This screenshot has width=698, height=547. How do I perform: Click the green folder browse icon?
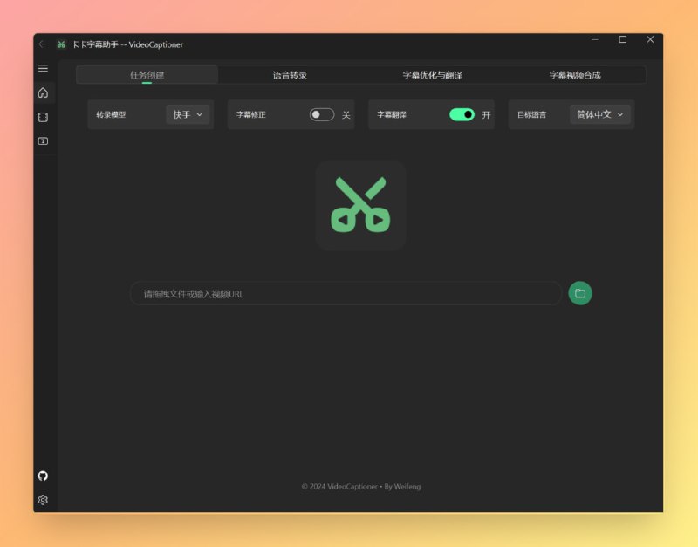click(x=580, y=293)
